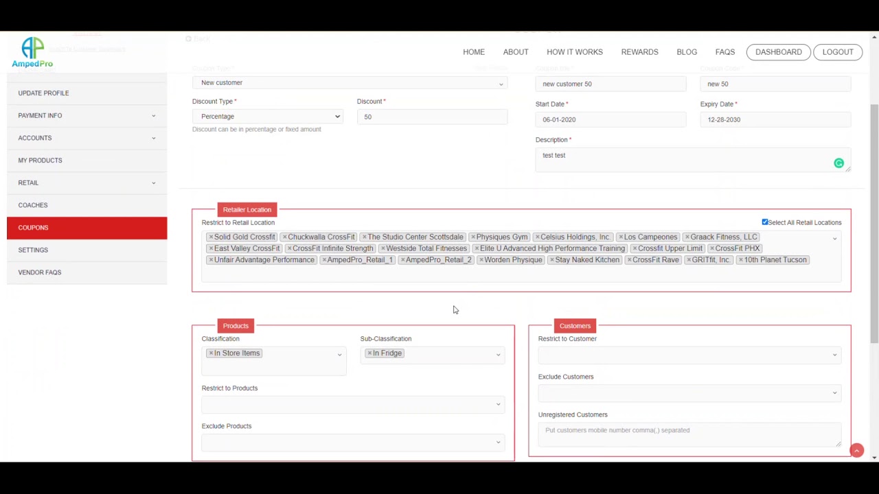The width and height of the screenshot is (879, 494).
Task: Open the Exclude Customers dropdown
Action: click(689, 393)
